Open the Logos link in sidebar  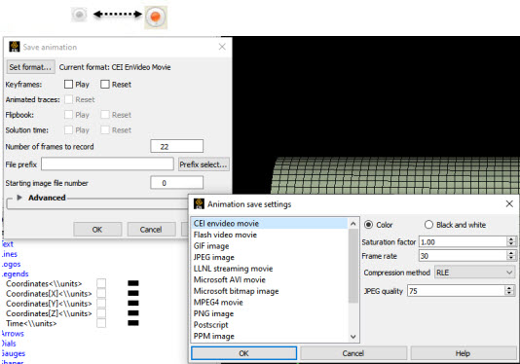pyautogui.click(x=11, y=264)
